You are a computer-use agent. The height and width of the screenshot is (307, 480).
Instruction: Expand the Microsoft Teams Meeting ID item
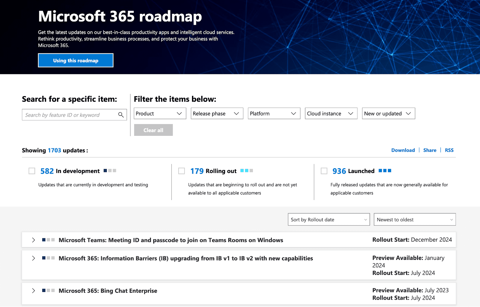click(x=34, y=240)
